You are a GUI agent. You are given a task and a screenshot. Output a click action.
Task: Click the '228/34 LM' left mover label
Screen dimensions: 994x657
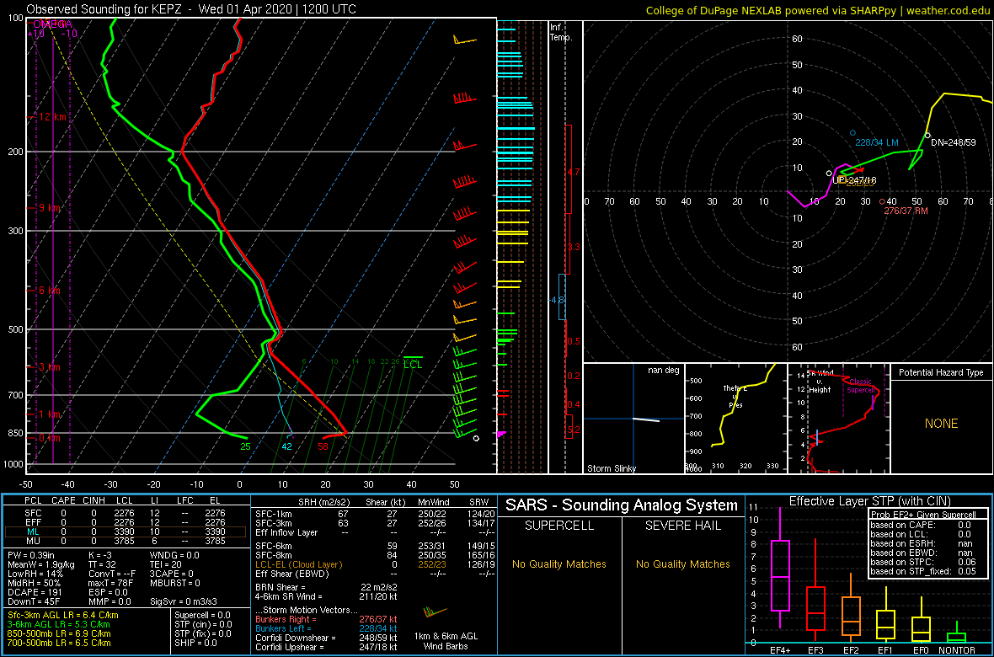877,142
